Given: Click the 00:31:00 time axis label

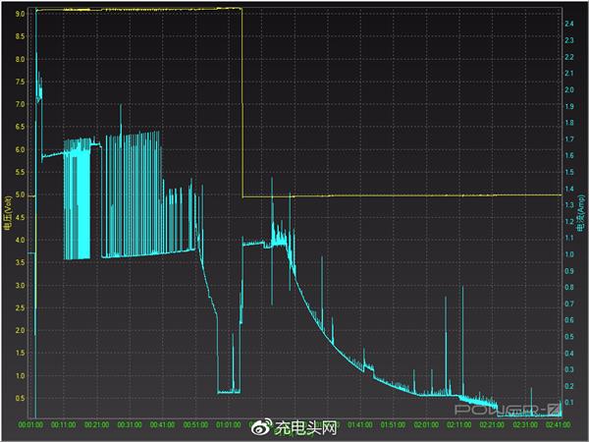Looking at the screenshot, I should [x=131, y=425].
